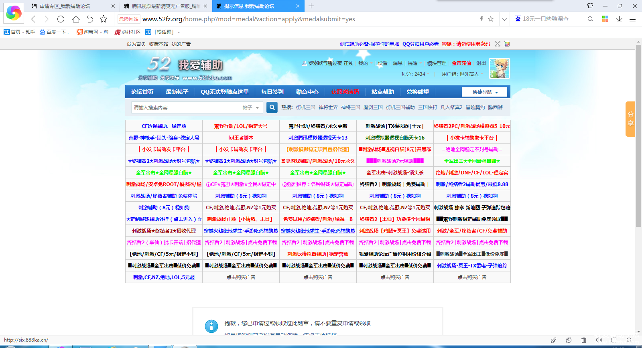The height and width of the screenshot is (348, 642).
Task: Click the 收藏本站 link
Action: [x=158, y=44]
